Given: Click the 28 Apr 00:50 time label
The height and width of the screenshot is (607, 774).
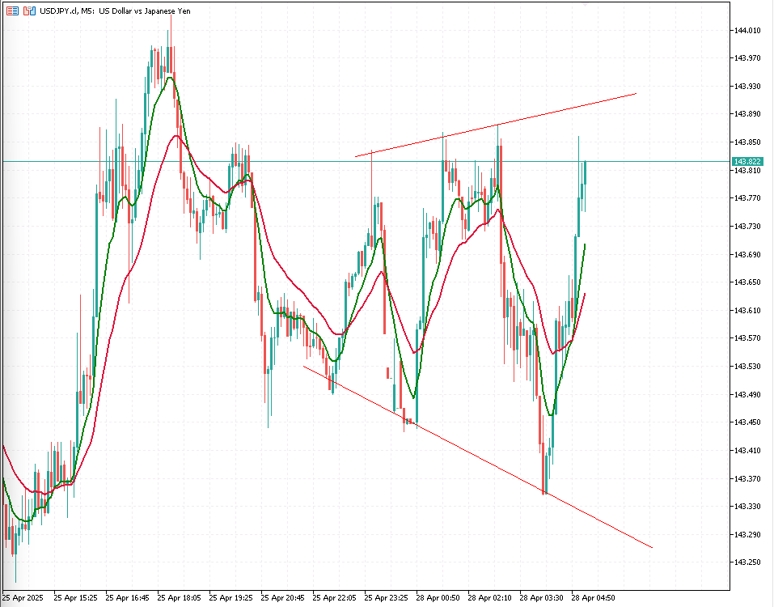Looking at the screenshot, I should [x=438, y=597].
